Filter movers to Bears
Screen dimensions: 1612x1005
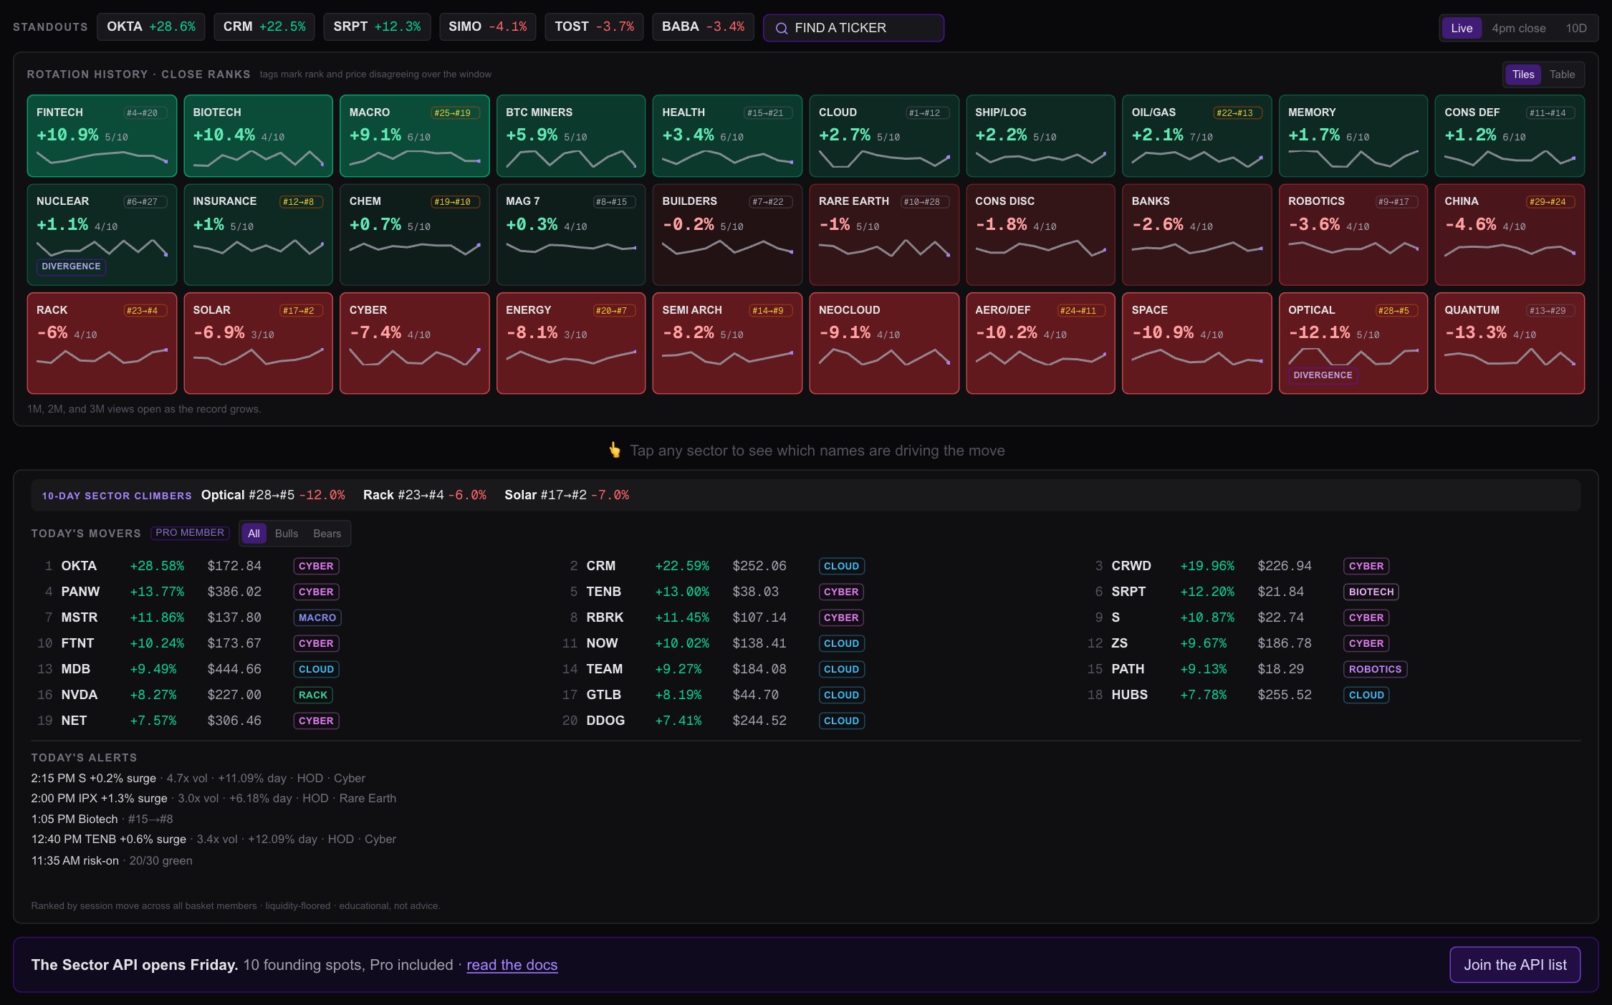pos(327,534)
